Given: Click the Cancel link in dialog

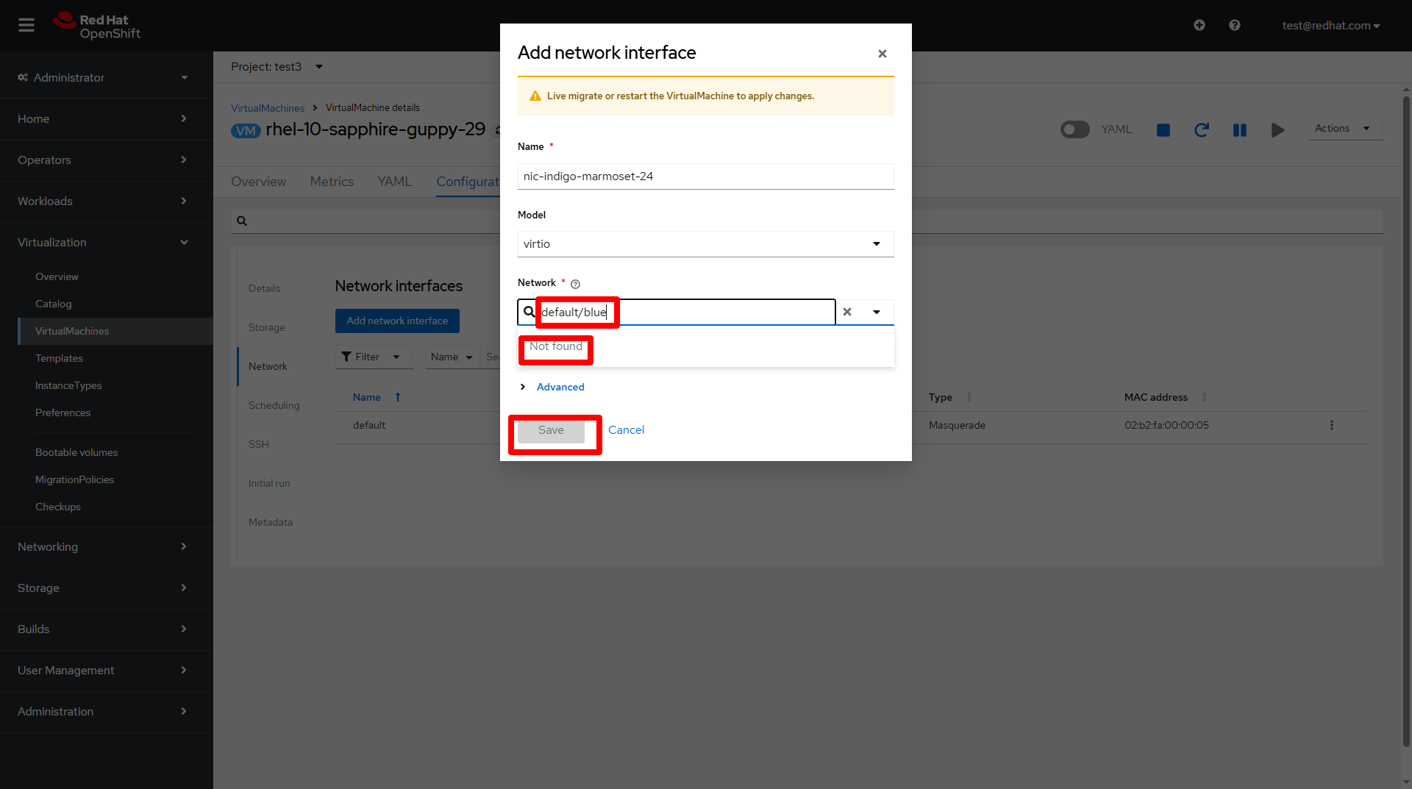Looking at the screenshot, I should (x=626, y=430).
